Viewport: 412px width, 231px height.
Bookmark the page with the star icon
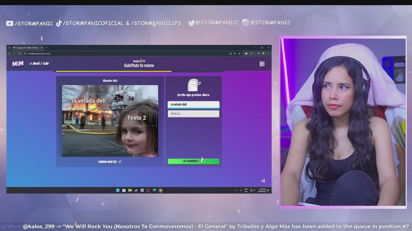click(239, 54)
